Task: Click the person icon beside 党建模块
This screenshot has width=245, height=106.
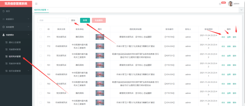Action: [4, 35]
